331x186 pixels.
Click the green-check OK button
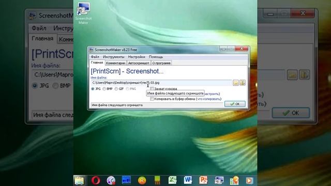click(235, 104)
